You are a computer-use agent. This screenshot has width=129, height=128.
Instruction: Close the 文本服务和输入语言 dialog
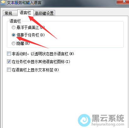[x=124, y=2]
